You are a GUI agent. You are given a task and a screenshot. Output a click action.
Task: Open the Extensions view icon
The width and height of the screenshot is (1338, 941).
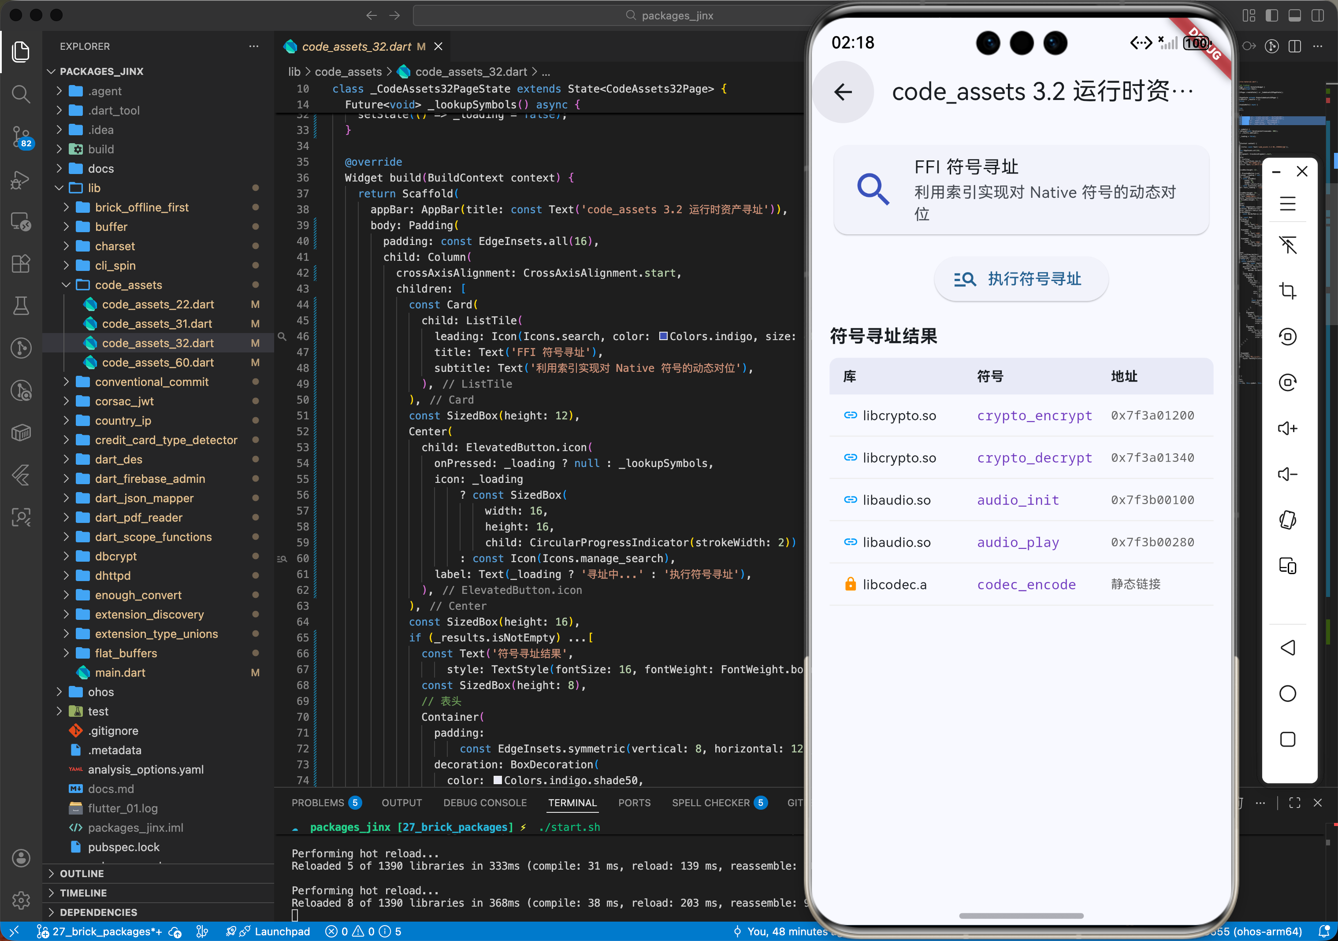(x=21, y=264)
